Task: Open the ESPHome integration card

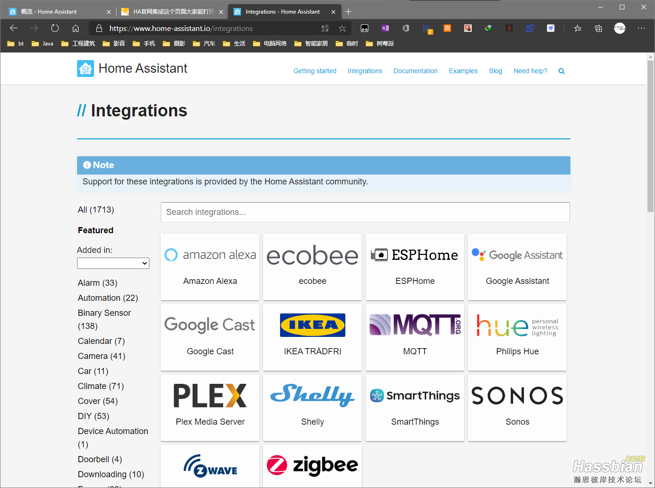Action: tap(415, 267)
